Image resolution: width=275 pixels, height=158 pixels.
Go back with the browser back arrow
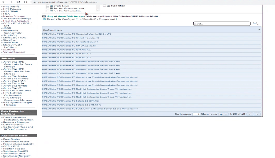coord(4,2)
